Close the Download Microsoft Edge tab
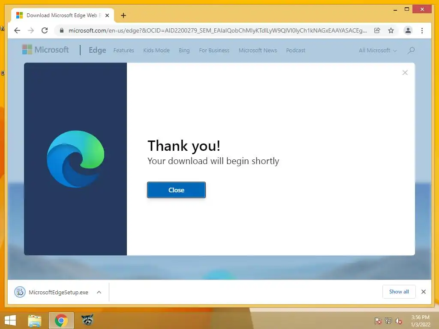 click(x=107, y=15)
